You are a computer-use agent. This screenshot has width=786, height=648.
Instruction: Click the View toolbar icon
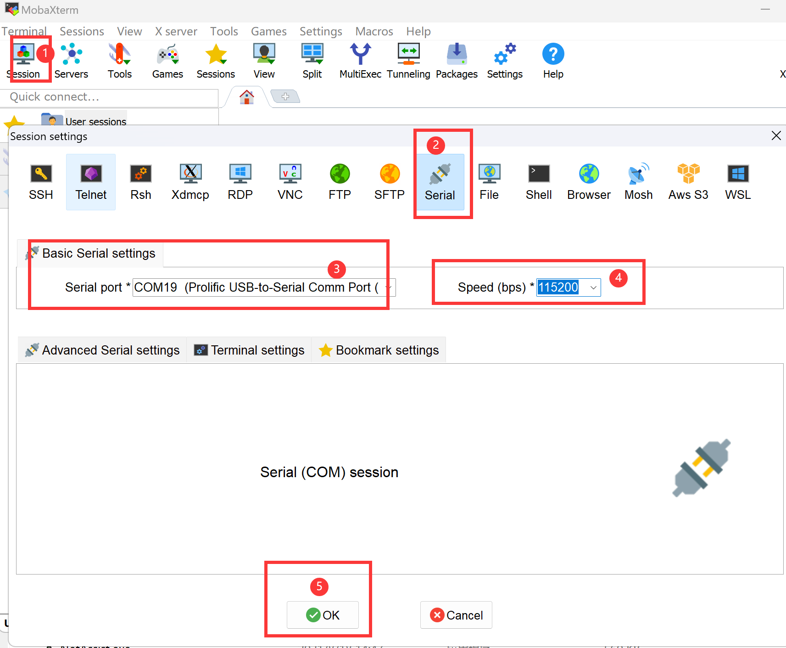(x=264, y=61)
